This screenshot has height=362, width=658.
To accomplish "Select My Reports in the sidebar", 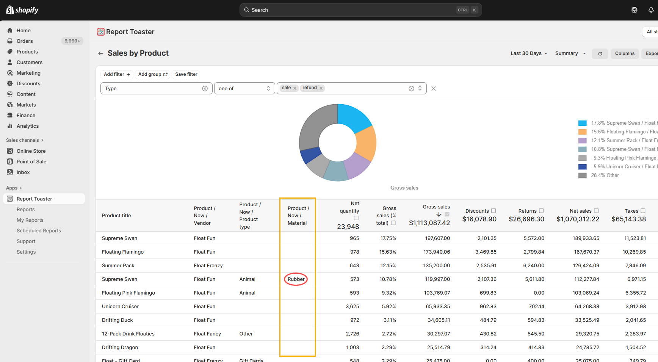I will tap(30, 220).
